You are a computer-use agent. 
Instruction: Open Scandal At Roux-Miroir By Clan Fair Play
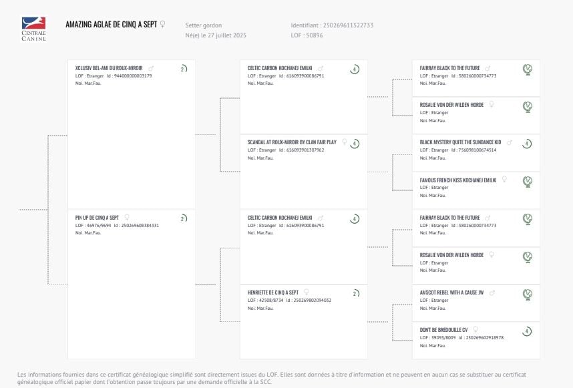tap(292, 143)
